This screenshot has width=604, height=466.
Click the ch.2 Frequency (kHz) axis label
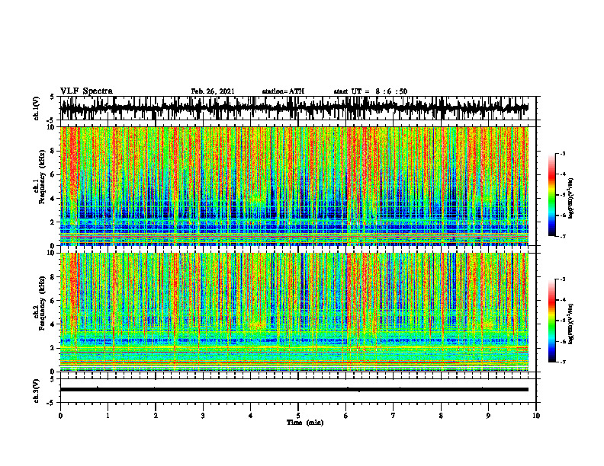(40, 303)
